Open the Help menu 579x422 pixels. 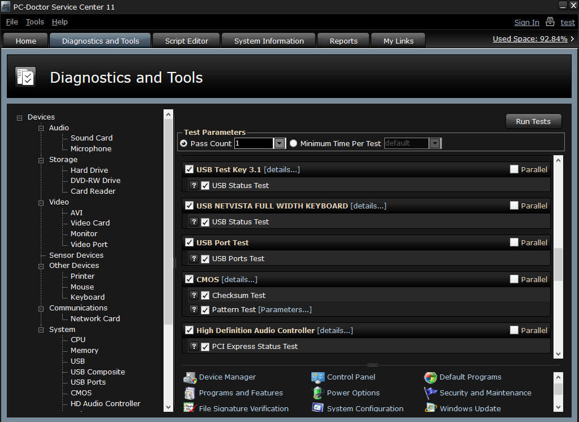coord(59,22)
